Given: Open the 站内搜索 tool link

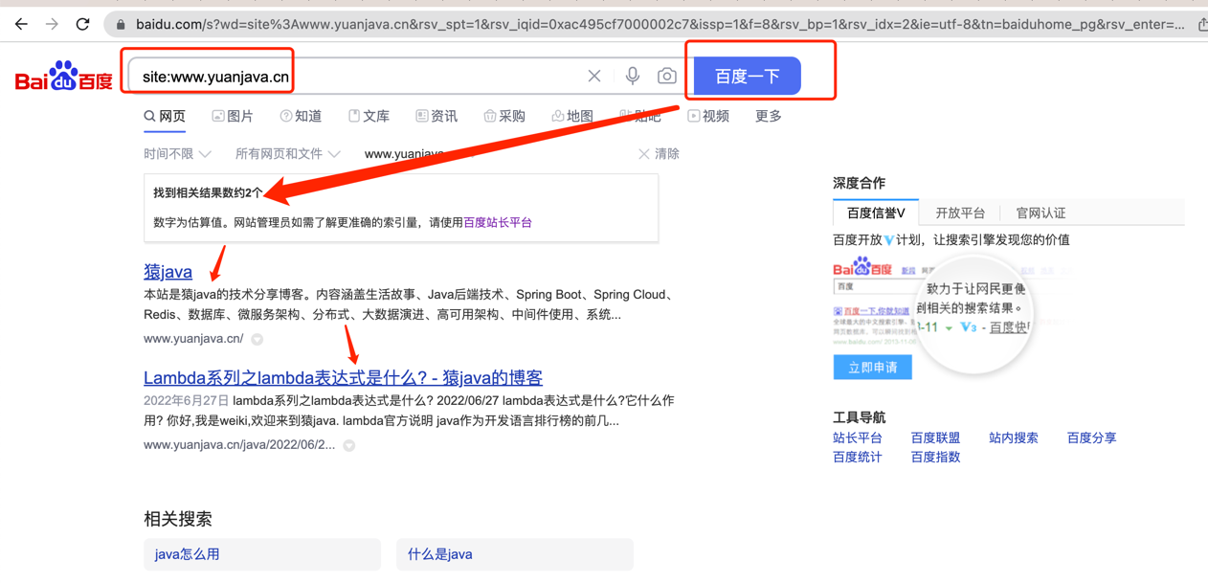Looking at the screenshot, I should (x=1014, y=437).
